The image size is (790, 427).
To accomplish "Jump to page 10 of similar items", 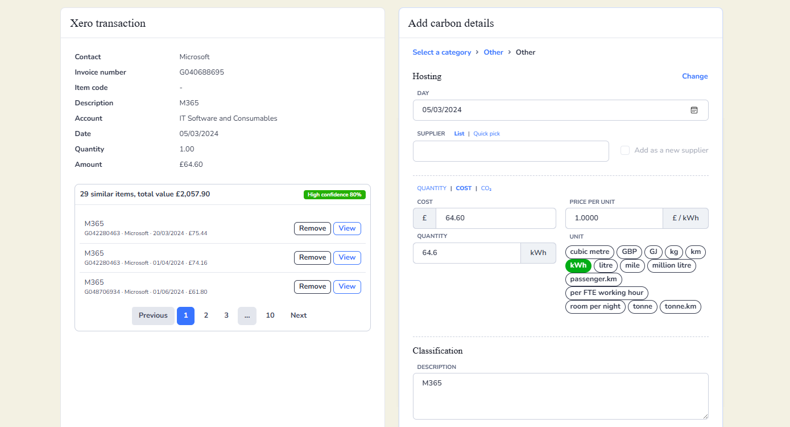I will point(270,316).
